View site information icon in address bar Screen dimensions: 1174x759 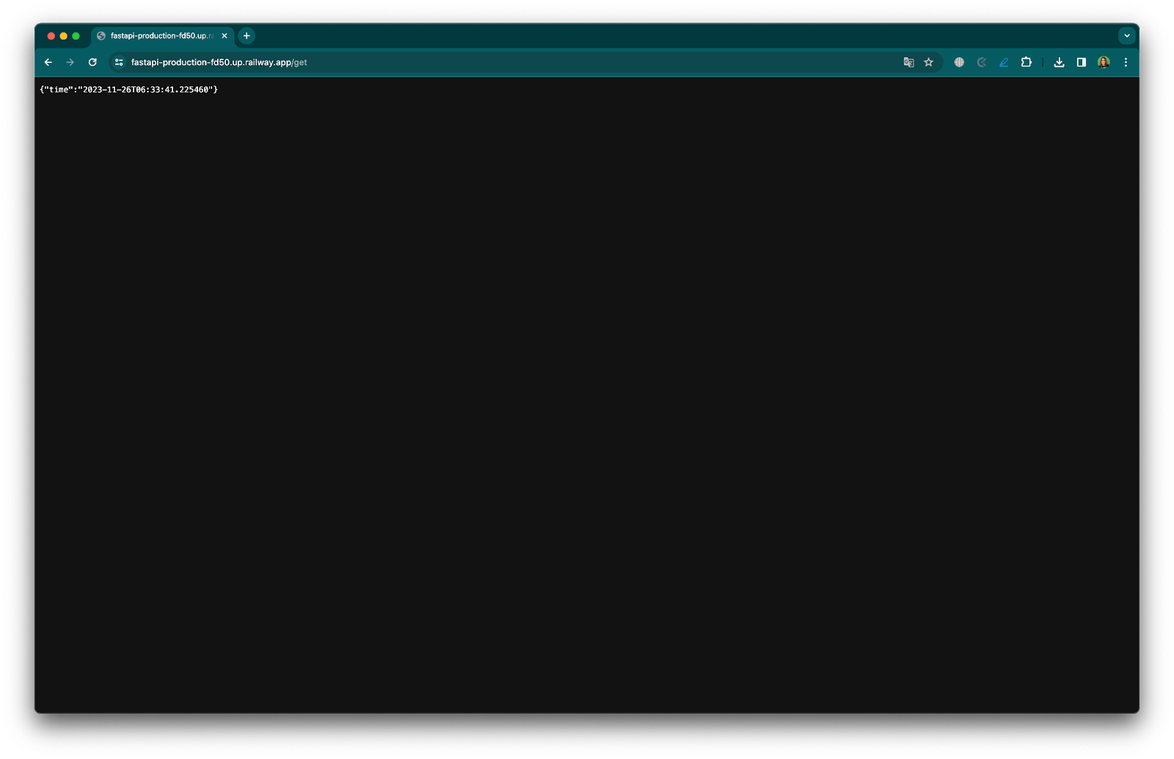coord(119,62)
